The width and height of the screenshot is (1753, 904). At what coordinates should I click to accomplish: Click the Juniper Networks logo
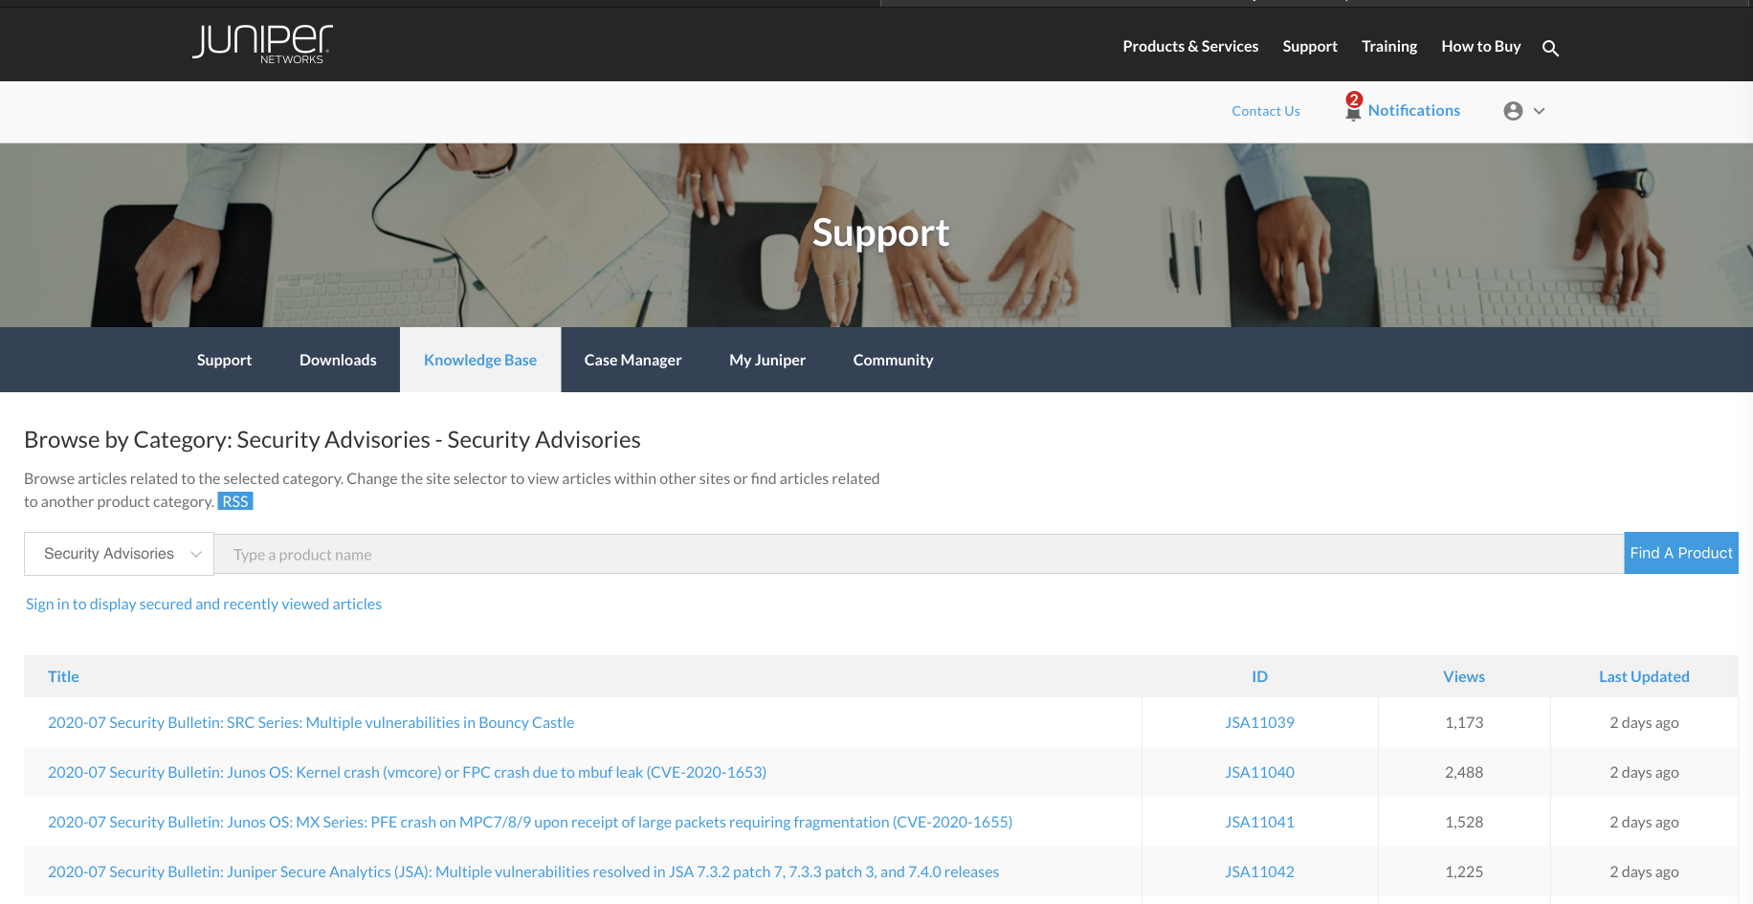(262, 44)
